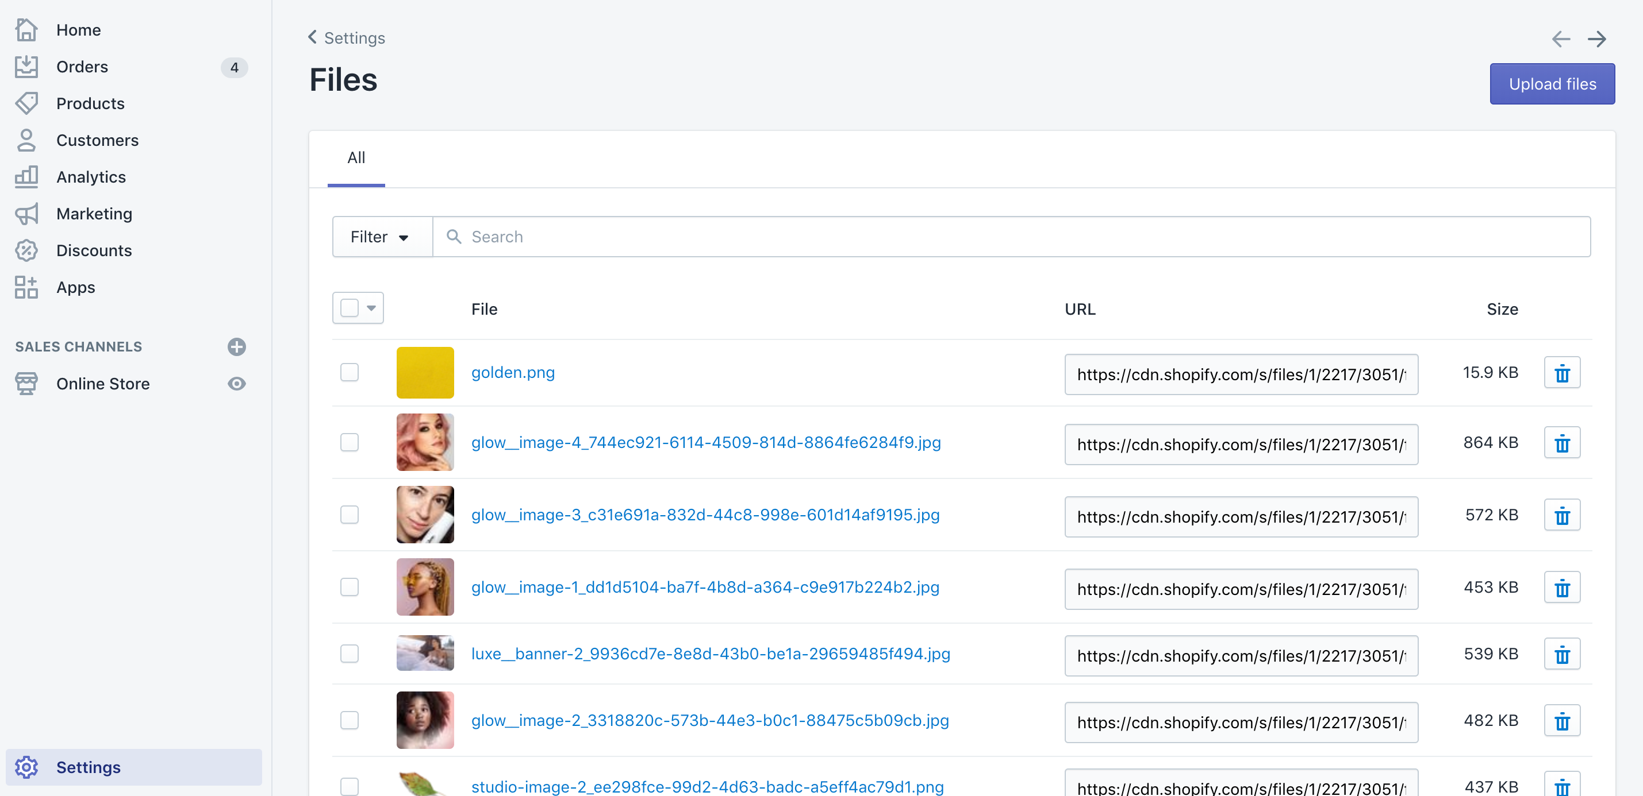Switch to the All tab
The width and height of the screenshot is (1643, 796).
pos(356,157)
